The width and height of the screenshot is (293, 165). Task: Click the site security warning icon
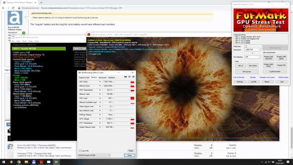[19, 8]
